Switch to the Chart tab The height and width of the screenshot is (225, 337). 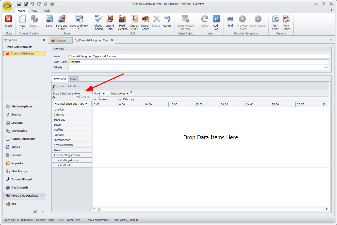(73, 79)
